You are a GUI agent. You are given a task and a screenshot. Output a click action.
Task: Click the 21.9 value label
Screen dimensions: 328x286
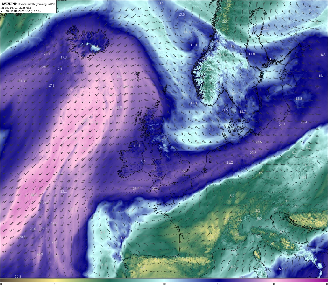43,203
